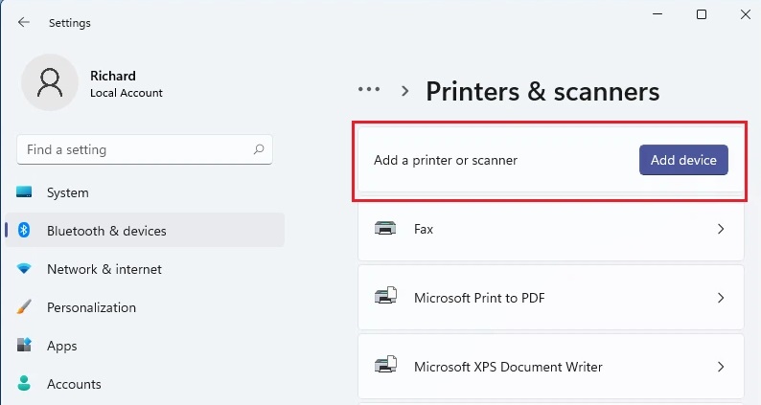Open the Microsoft XPS Document Writer entry

coord(508,367)
